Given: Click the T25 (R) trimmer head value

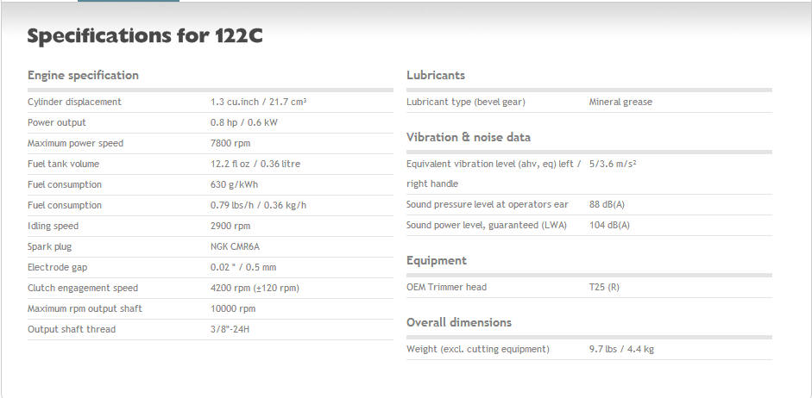Looking at the screenshot, I should (604, 287).
